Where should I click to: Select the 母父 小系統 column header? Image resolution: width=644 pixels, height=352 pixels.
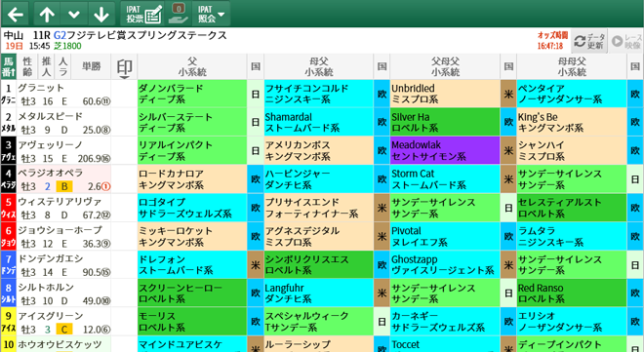(319, 67)
